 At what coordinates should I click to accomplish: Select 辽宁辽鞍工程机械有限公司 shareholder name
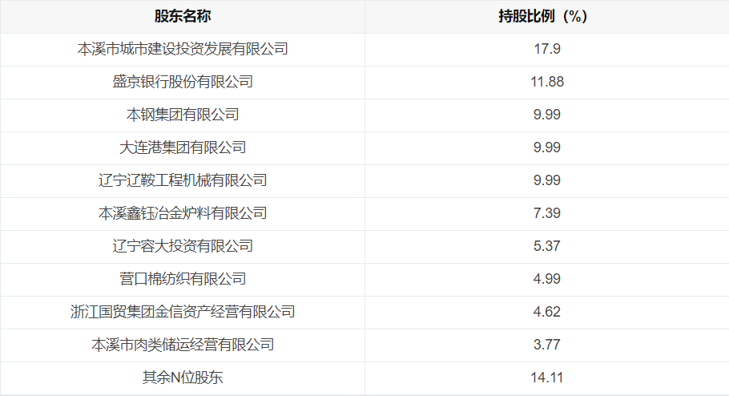tap(183, 180)
